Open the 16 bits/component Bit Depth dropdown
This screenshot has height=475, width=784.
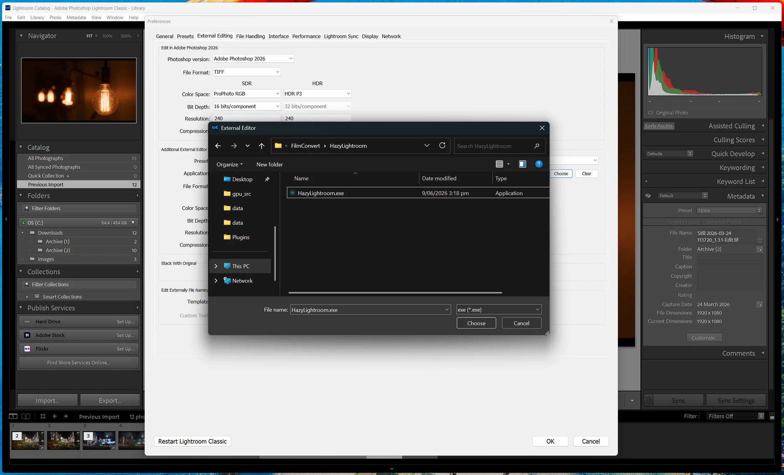tap(247, 106)
